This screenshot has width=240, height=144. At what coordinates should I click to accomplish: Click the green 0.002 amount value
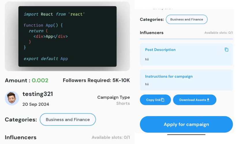(40, 80)
